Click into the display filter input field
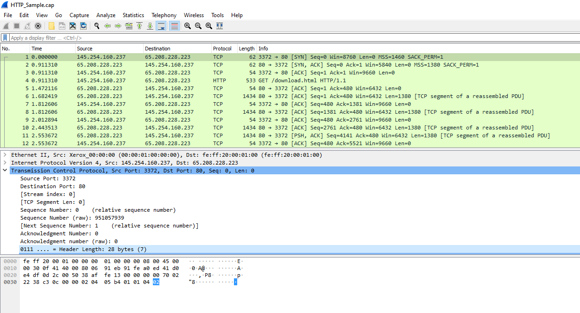The image size is (580, 313). [x=278, y=38]
